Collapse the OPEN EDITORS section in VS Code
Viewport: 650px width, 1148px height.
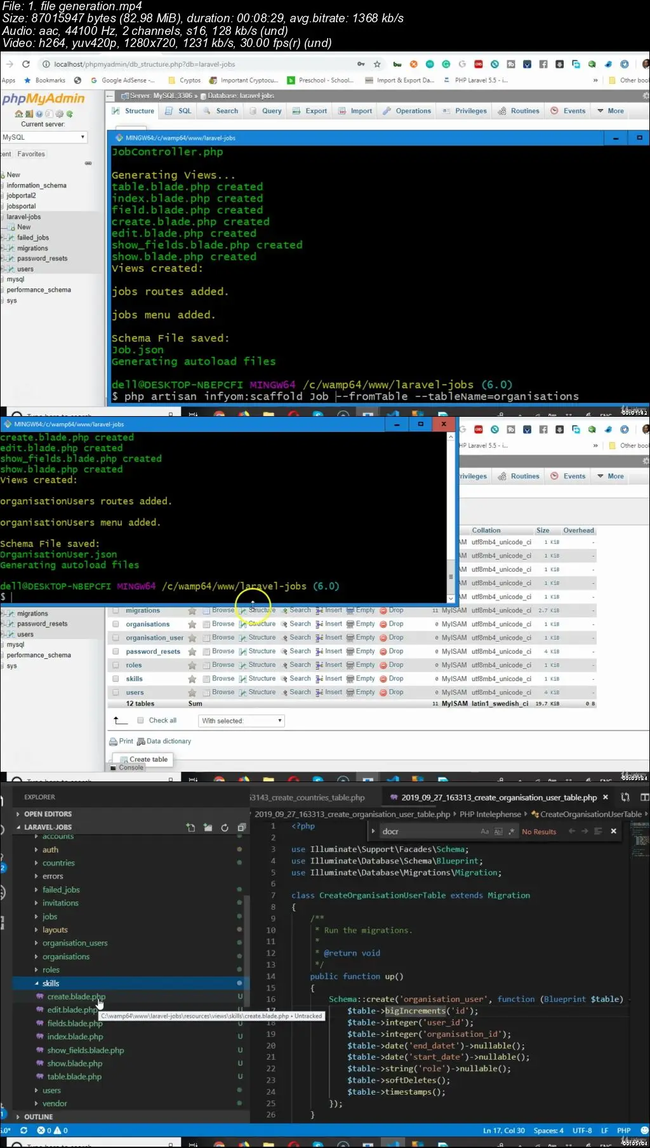(48, 814)
